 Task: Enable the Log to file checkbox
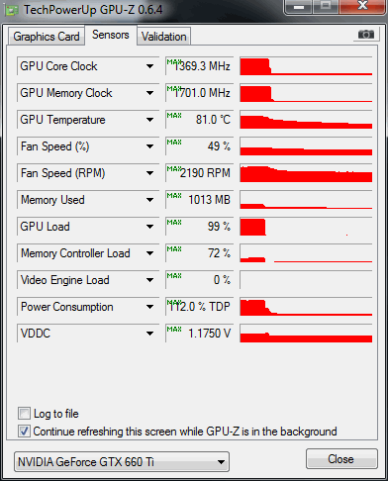(24, 414)
